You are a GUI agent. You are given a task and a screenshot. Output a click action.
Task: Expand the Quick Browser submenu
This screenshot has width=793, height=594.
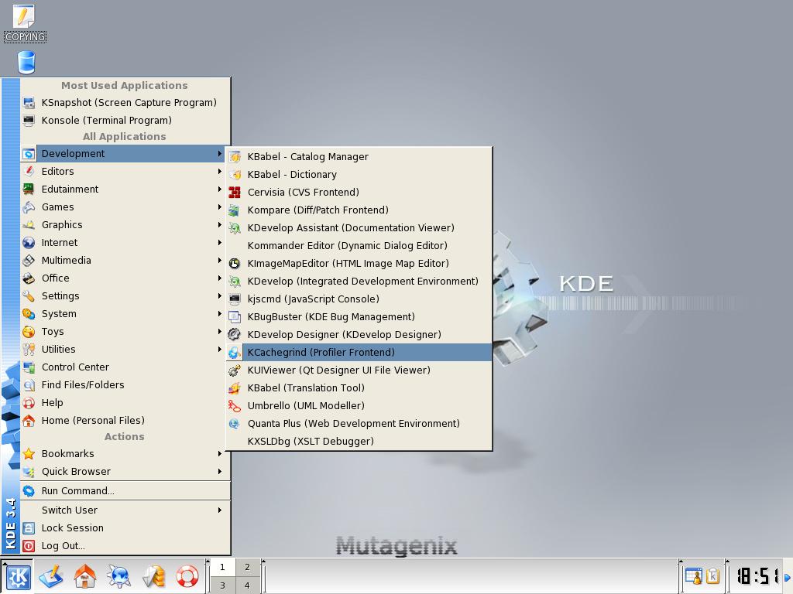[125, 471]
